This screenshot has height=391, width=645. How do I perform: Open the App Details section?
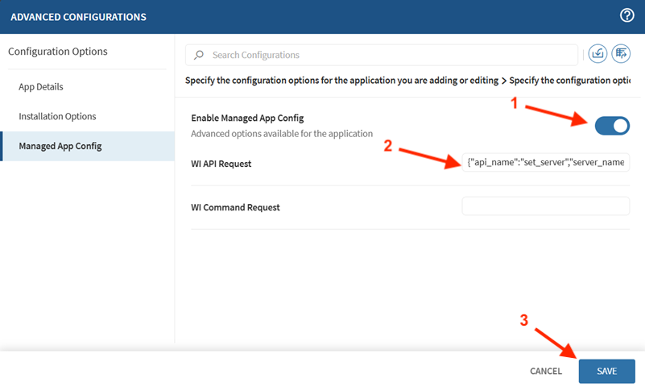[41, 87]
